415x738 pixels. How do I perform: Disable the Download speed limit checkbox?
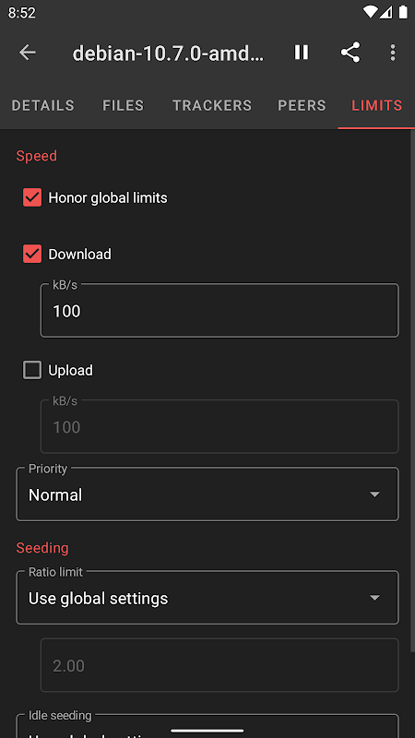tap(32, 255)
